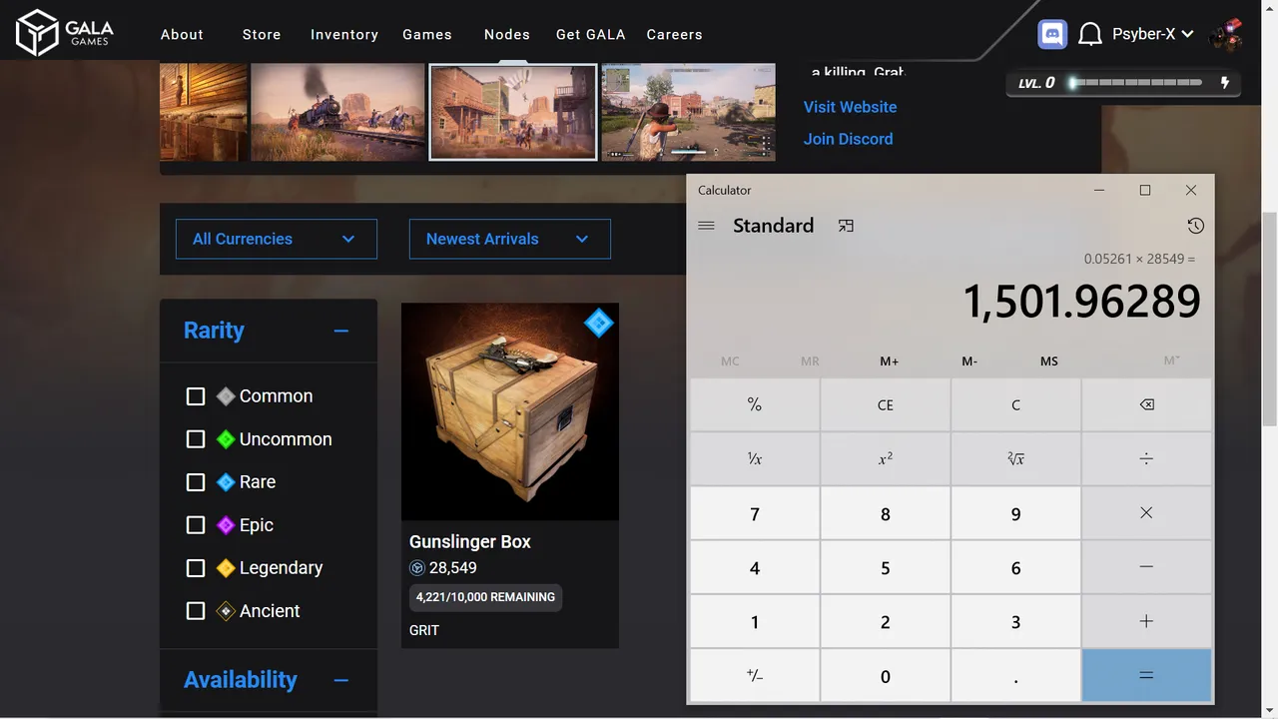Viewport: 1278px width, 719px height.
Task: Click the level progress bar
Action: tap(1135, 83)
